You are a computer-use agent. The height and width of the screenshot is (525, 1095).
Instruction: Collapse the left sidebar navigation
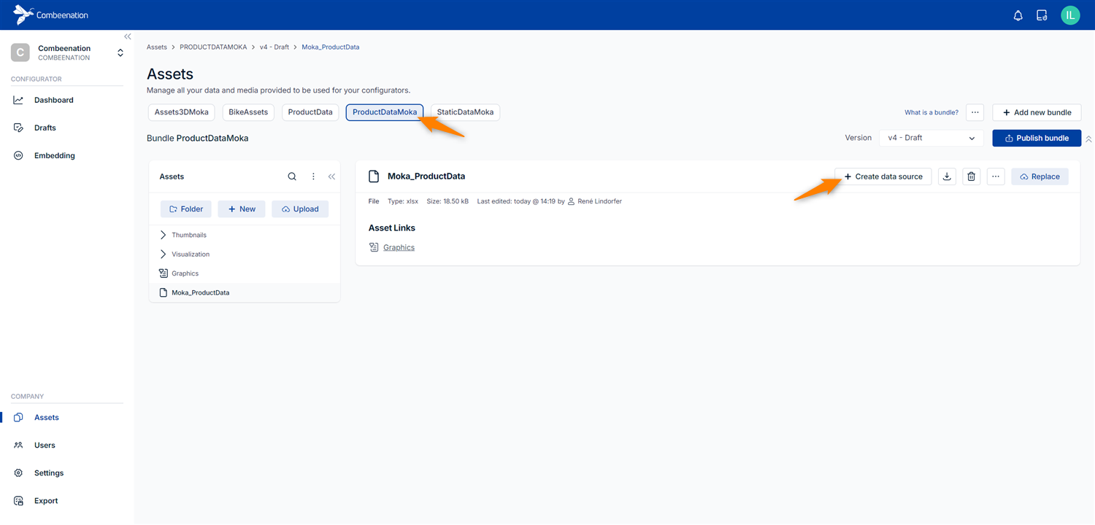tap(128, 36)
